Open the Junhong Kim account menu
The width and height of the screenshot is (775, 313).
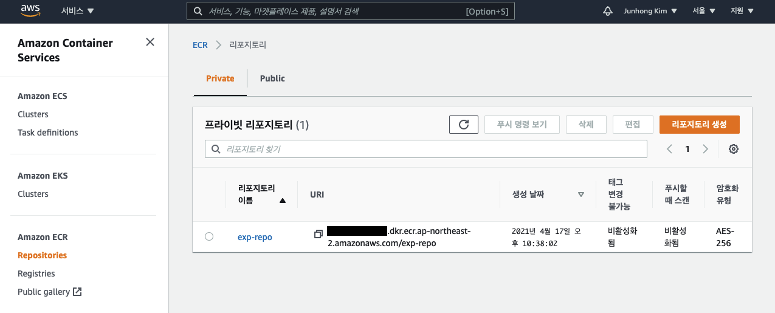pyautogui.click(x=650, y=11)
